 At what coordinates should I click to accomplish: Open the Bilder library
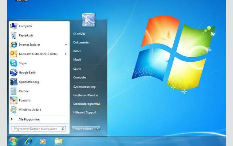pyautogui.click(x=77, y=51)
